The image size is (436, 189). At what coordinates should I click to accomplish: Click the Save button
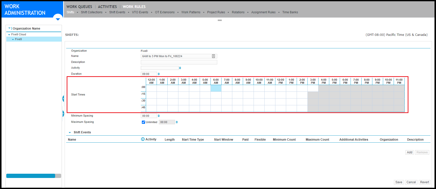[399, 182]
